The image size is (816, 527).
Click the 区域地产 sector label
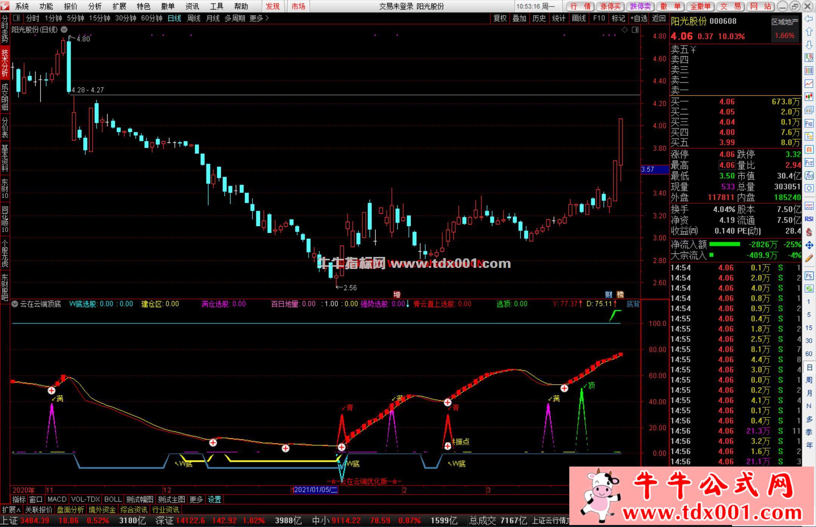click(785, 22)
